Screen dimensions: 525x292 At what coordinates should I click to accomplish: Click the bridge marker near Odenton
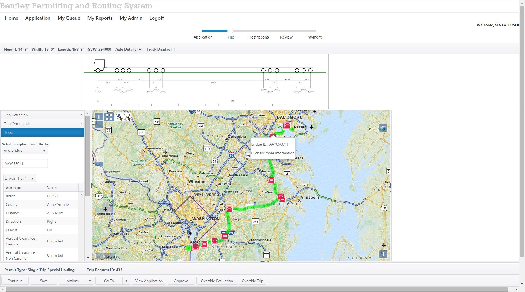pos(271,180)
